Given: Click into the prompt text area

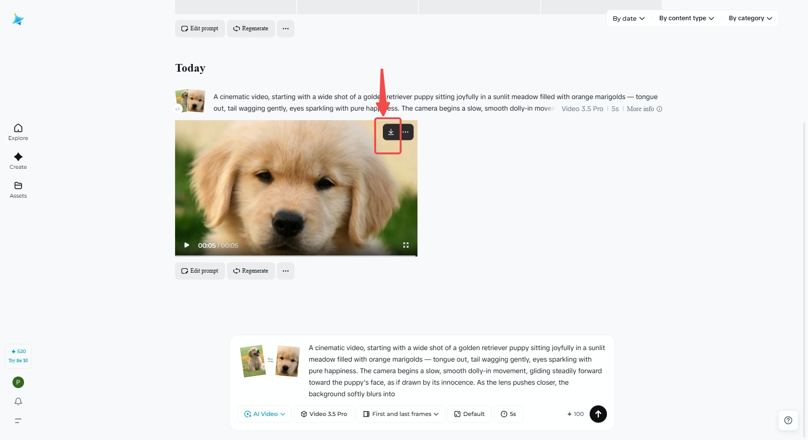Looking at the screenshot, I should pyautogui.click(x=457, y=371).
